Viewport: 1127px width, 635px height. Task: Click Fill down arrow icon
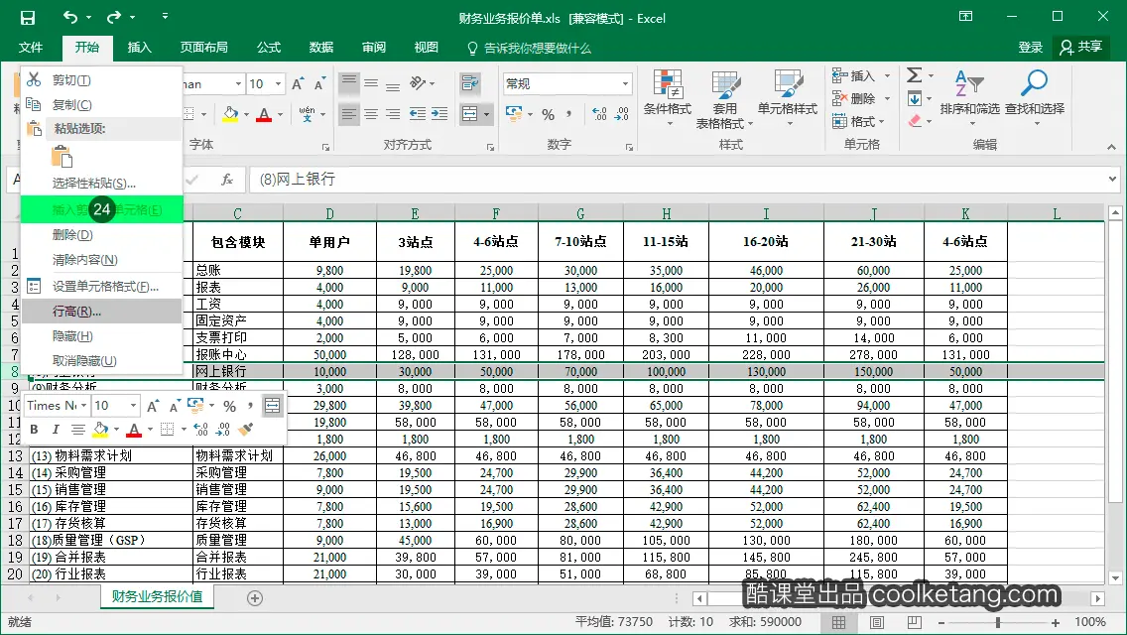coord(915,98)
